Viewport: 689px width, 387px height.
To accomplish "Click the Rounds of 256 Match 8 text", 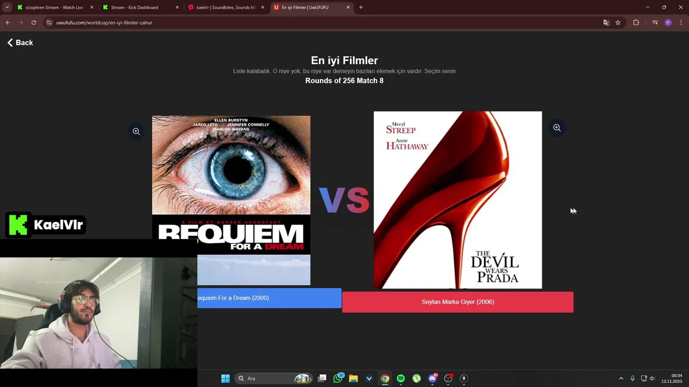I will [344, 81].
